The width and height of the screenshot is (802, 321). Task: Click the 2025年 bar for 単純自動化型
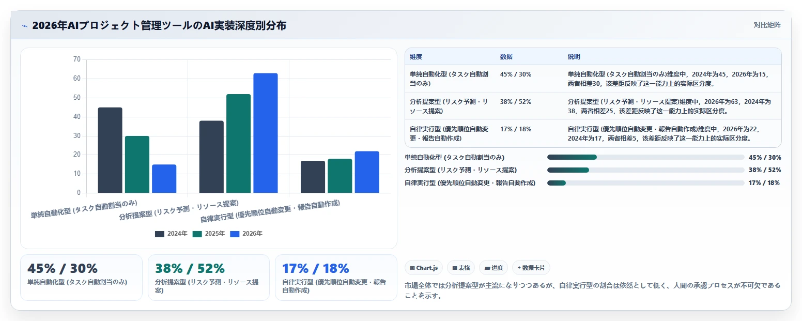[137, 164]
